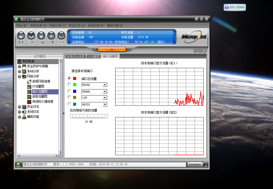Click the desktop network speed widget
This screenshot has height=189, width=273.
235,7
